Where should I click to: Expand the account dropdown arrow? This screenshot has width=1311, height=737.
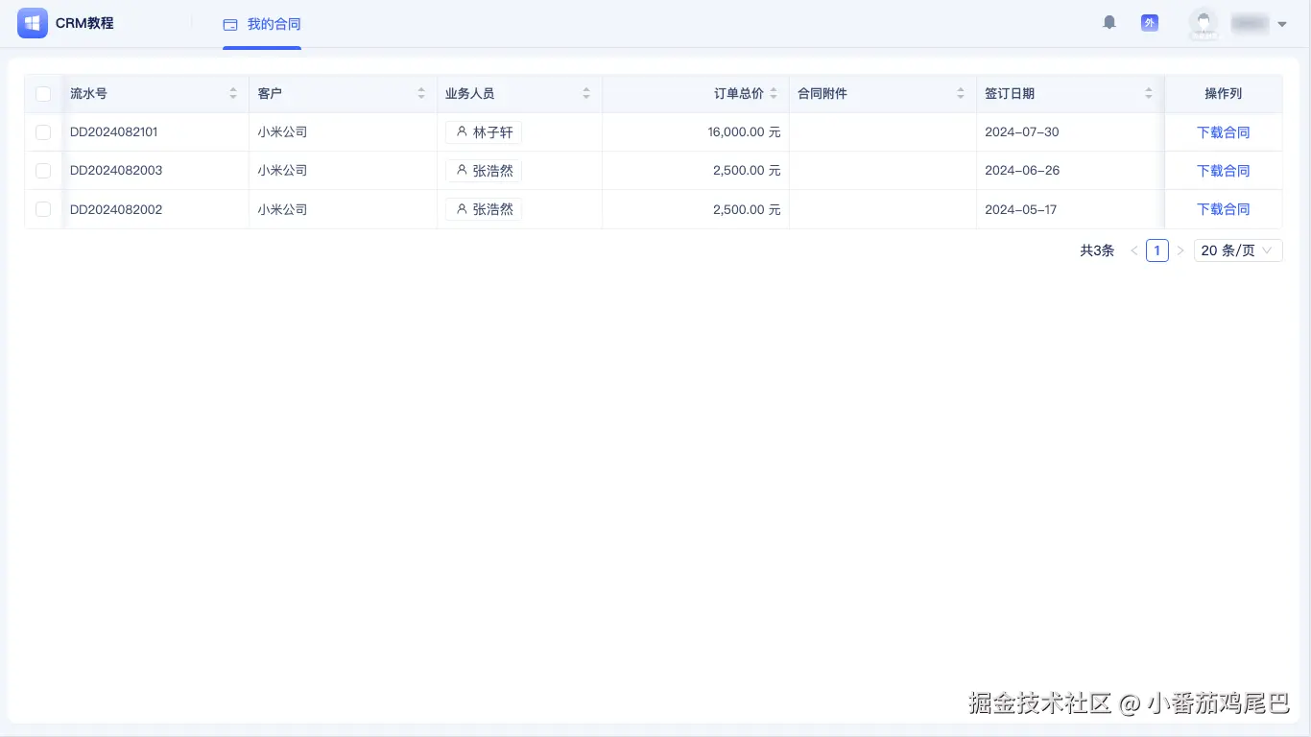[x=1282, y=24]
